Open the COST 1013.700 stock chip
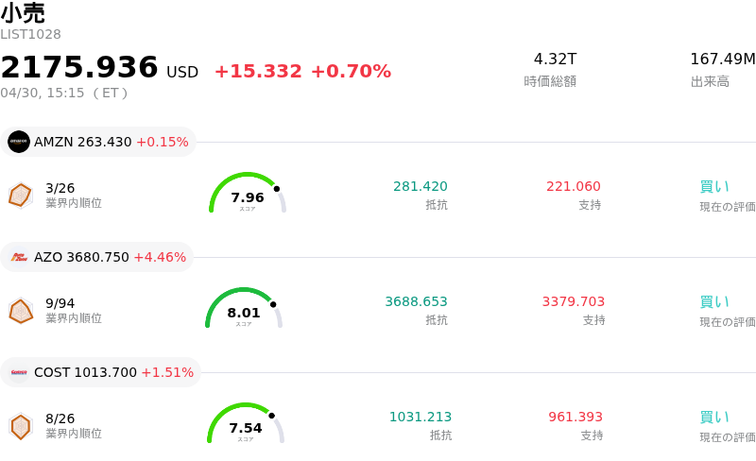This screenshot has width=756, height=461. 102,372
